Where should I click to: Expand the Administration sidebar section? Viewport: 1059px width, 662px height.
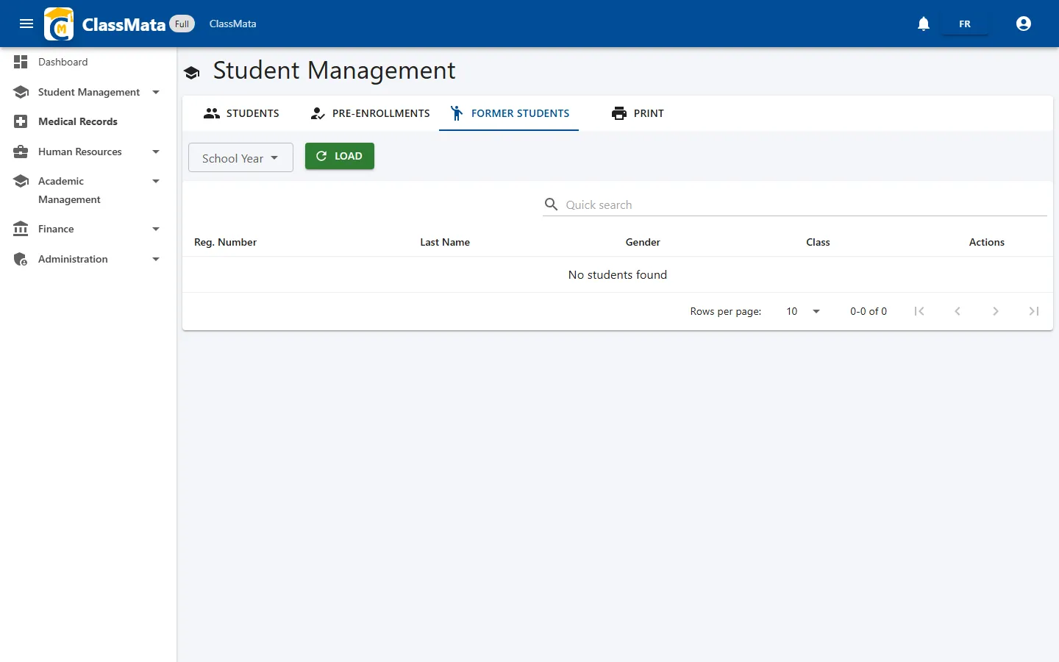click(x=88, y=259)
